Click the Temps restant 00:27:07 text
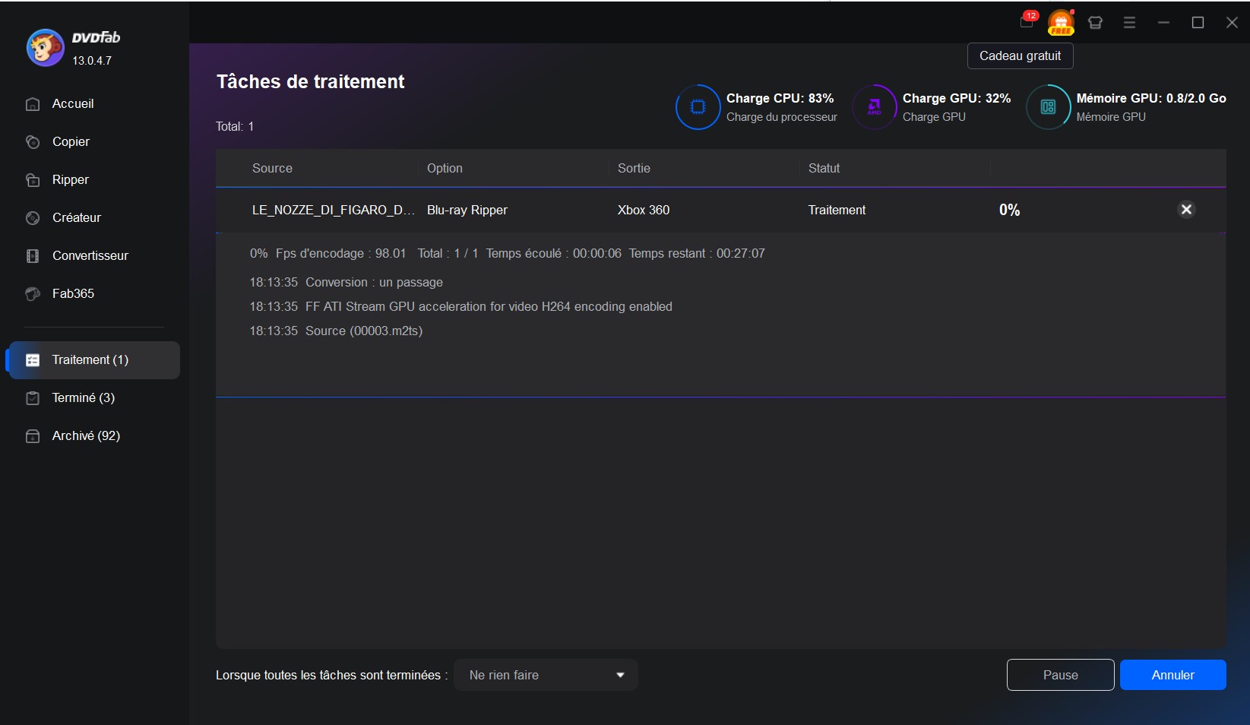 697,254
